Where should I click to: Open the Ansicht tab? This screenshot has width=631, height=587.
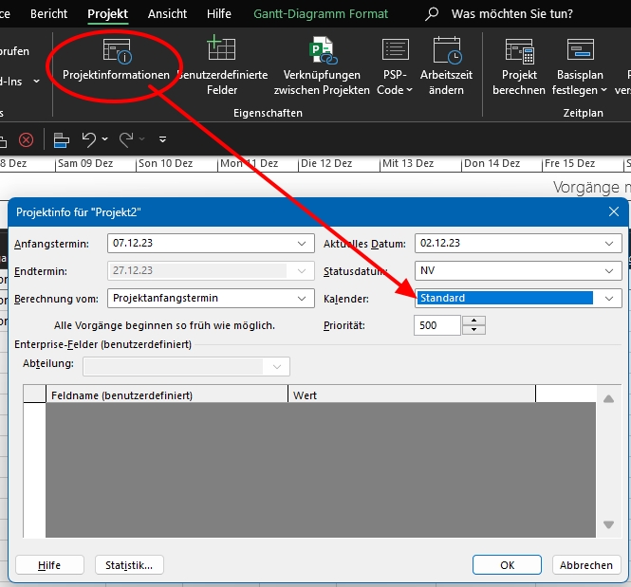pos(167,14)
